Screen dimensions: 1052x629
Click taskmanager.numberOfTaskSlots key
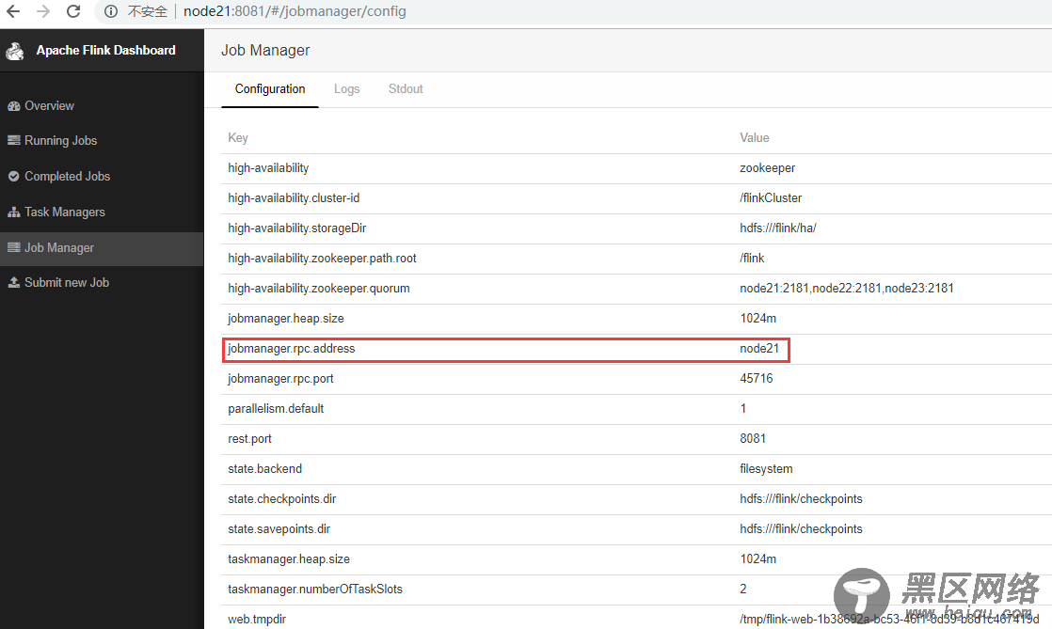315,590
